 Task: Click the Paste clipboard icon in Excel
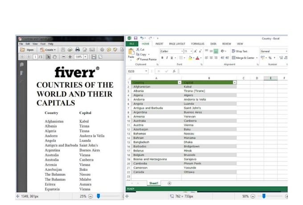131,52
